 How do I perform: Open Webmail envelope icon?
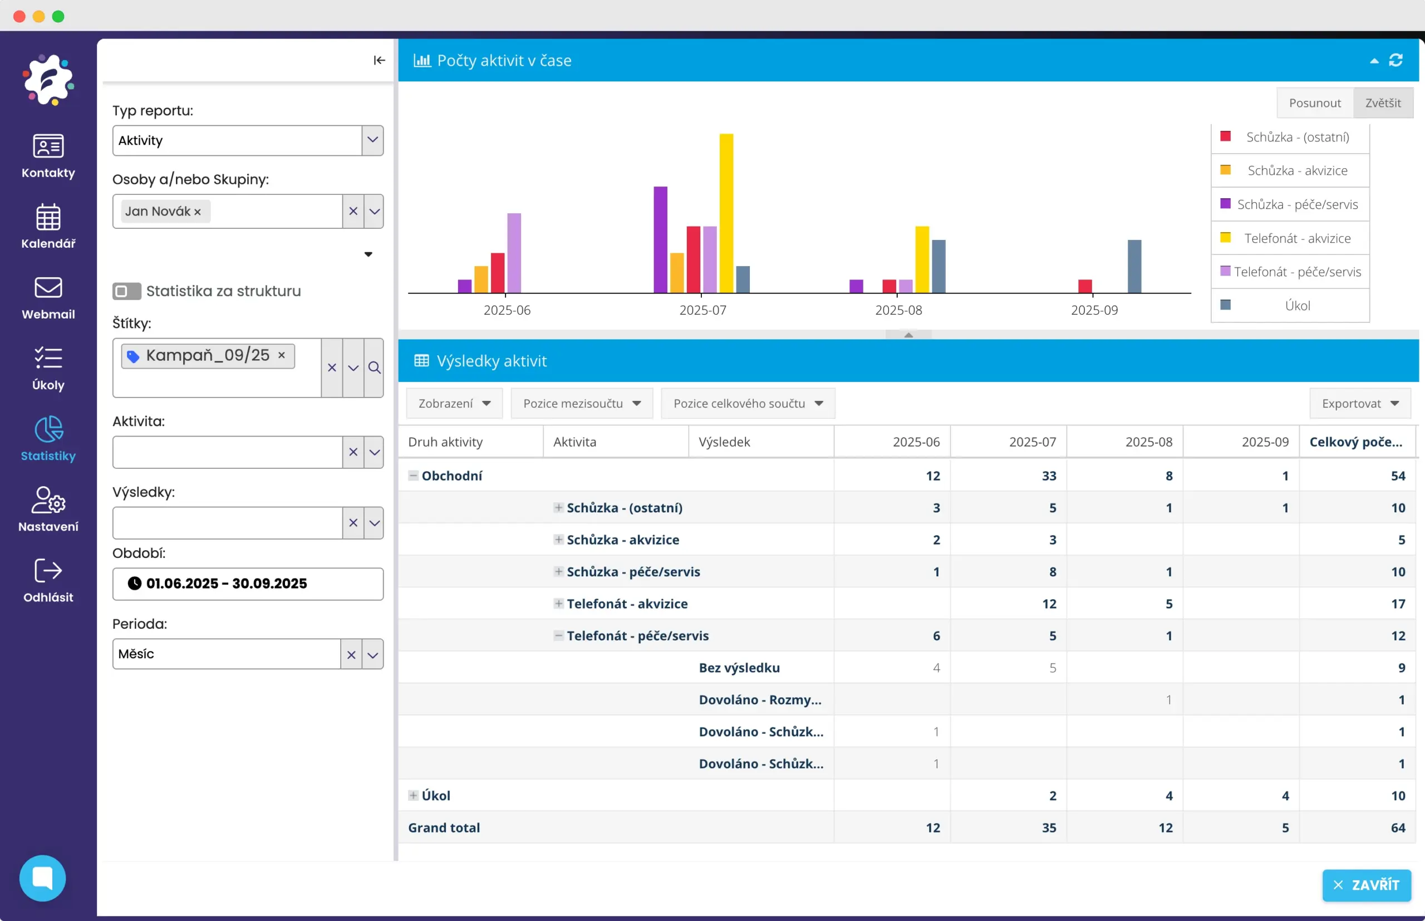[48, 288]
